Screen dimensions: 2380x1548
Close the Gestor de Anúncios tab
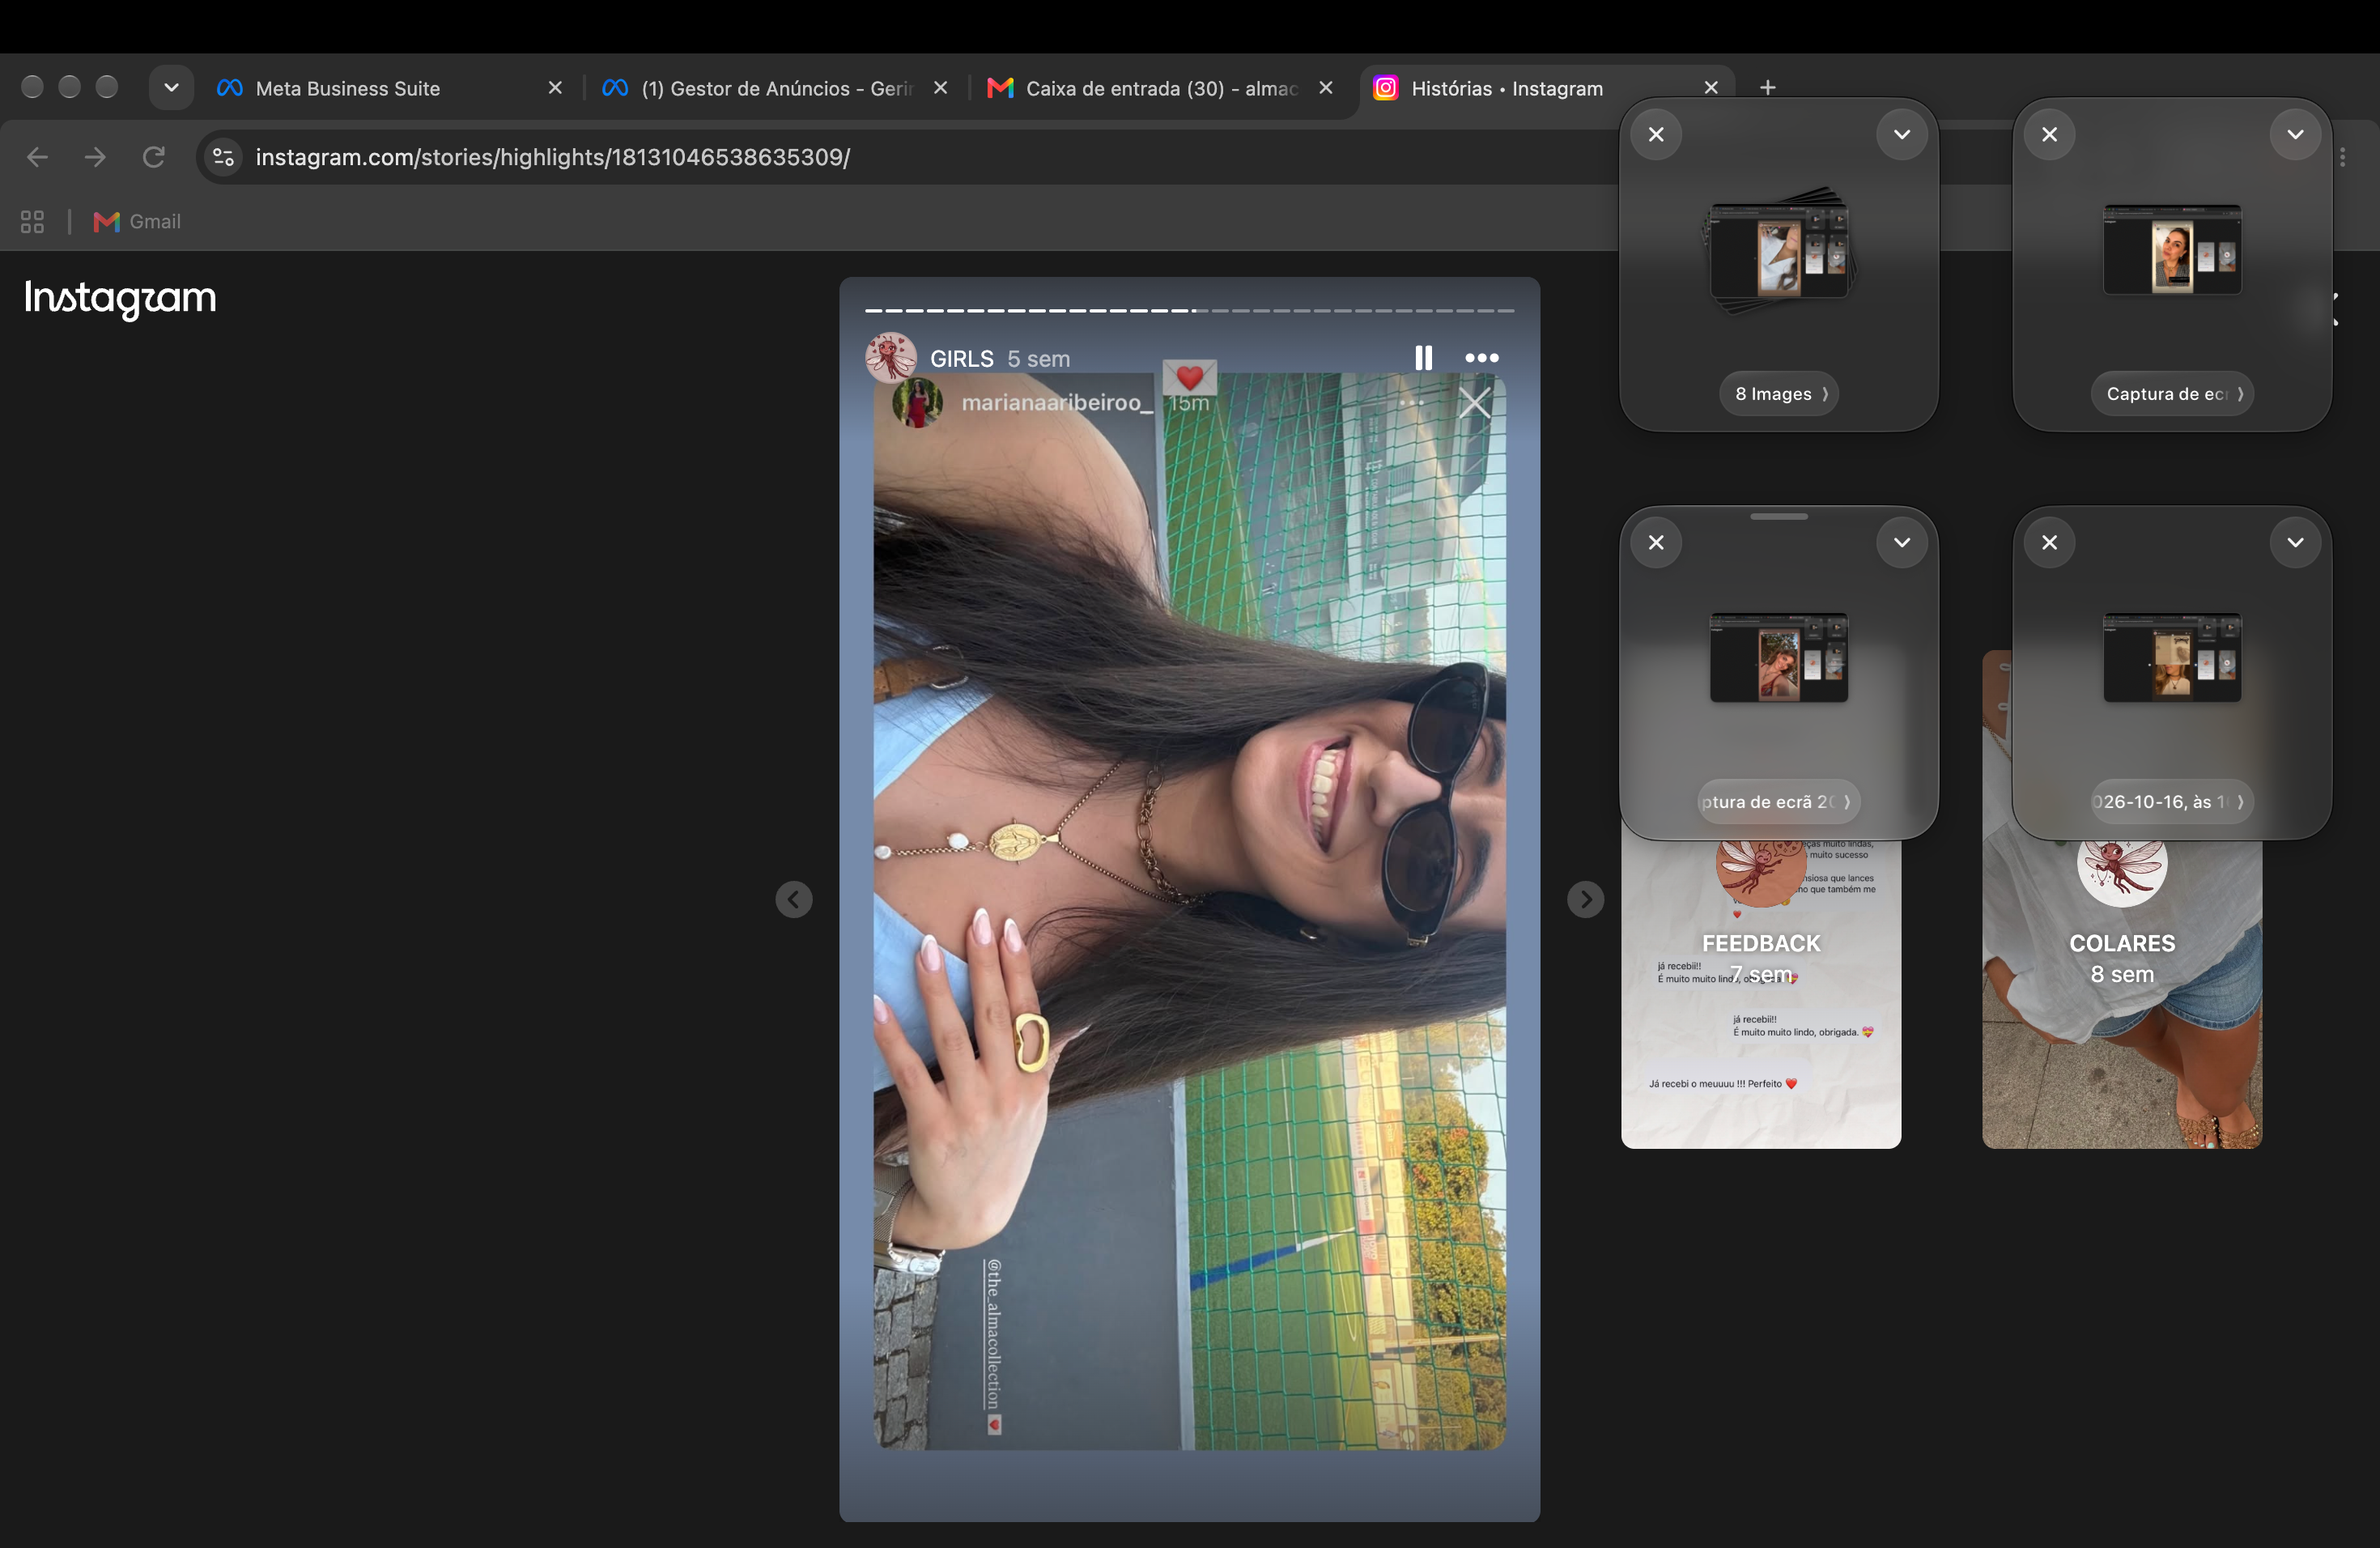point(940,88)
